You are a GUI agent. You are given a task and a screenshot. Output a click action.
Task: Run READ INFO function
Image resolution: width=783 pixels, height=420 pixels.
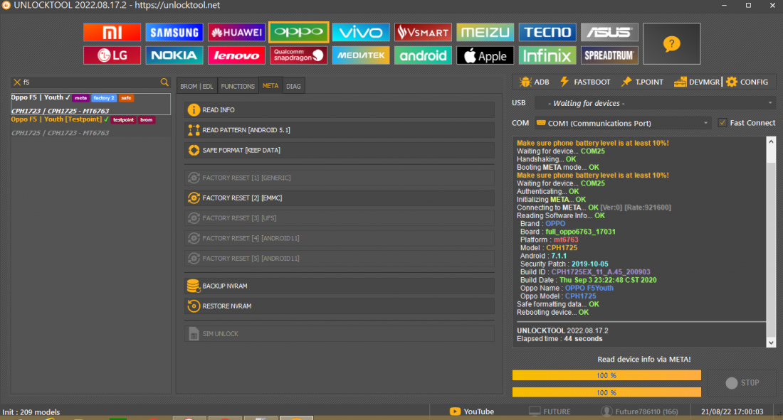point(340,109)
